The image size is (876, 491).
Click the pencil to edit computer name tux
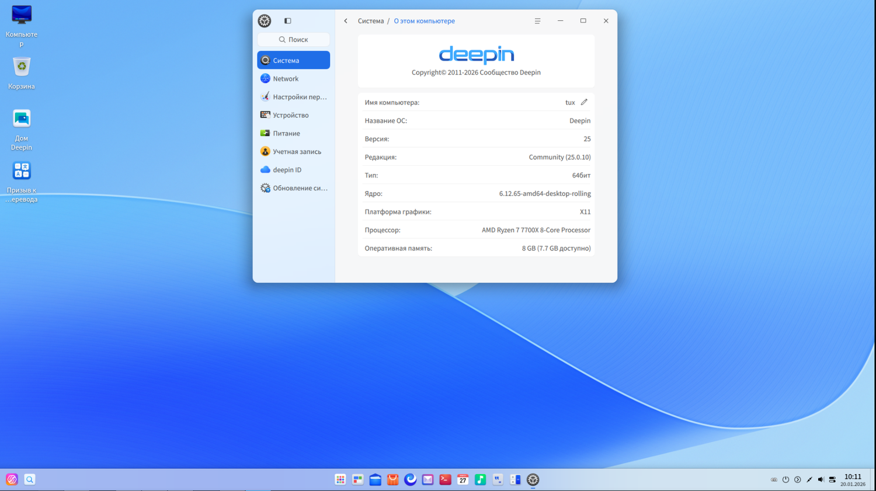(x=583, y=102)
